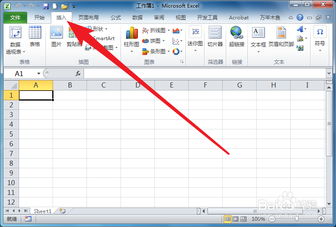Viewport: 336px width, 227px height.
Task: Switch to 开始 (Home) tab
Action: [x=39, y=17]
